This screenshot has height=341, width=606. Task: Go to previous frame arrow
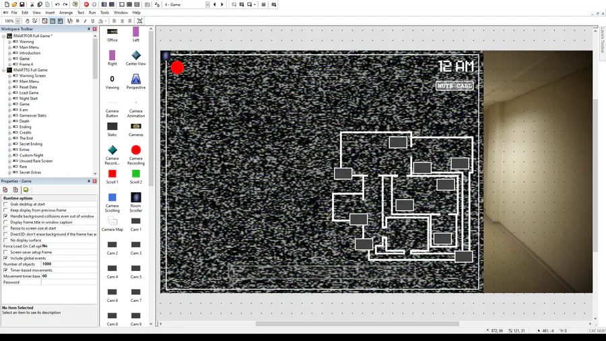point(215,4)
